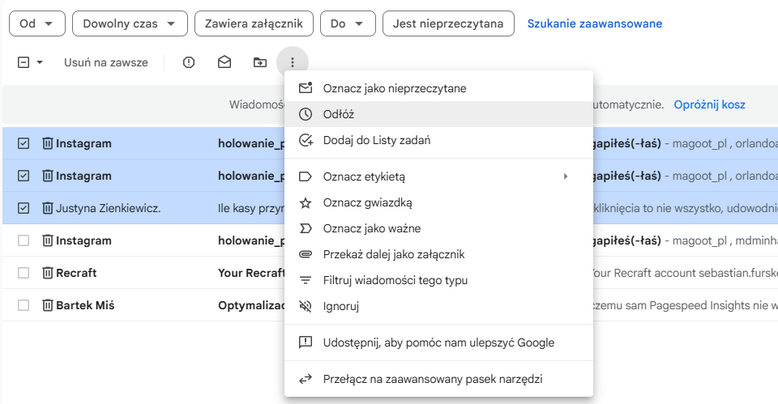
Task: Open the Dowolny czas date dropdown
Action: pos(130,23)
